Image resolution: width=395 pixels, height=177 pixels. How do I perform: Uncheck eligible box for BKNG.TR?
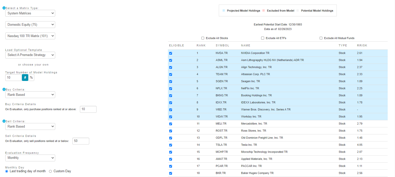click(171, 96)
